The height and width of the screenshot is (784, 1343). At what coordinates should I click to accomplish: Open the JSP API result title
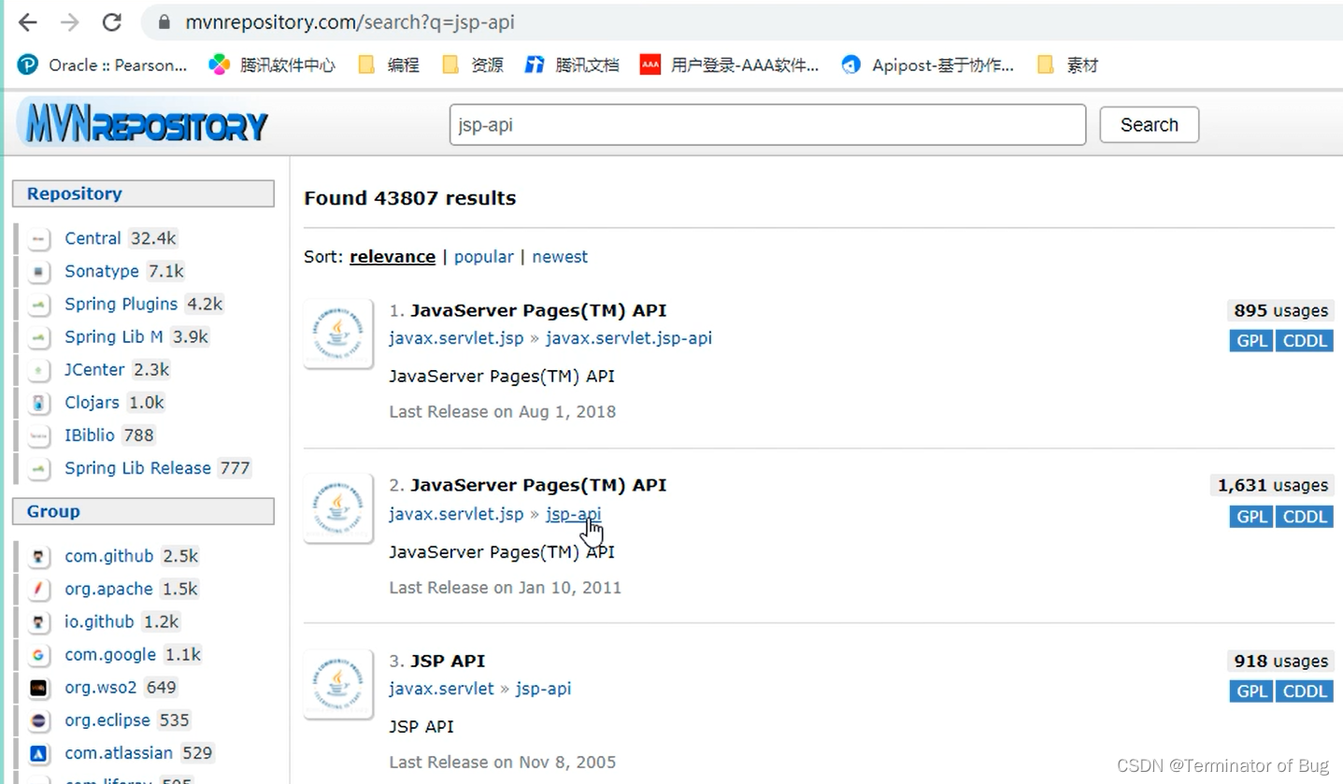coord(448,661)
